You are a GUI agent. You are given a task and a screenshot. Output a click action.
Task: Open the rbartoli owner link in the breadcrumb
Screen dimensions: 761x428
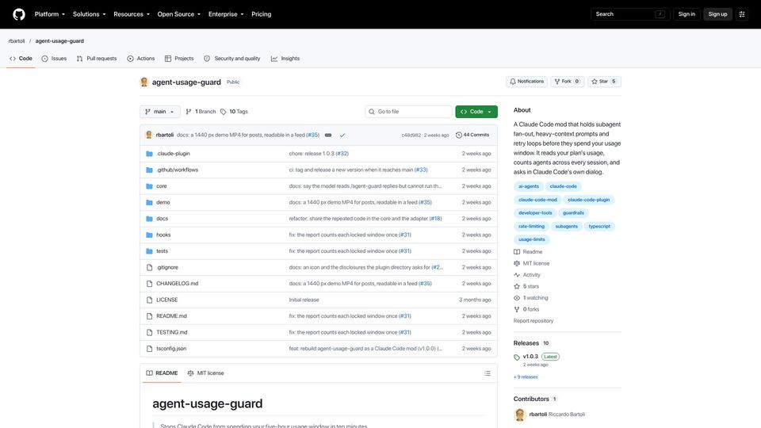[17, 40]
